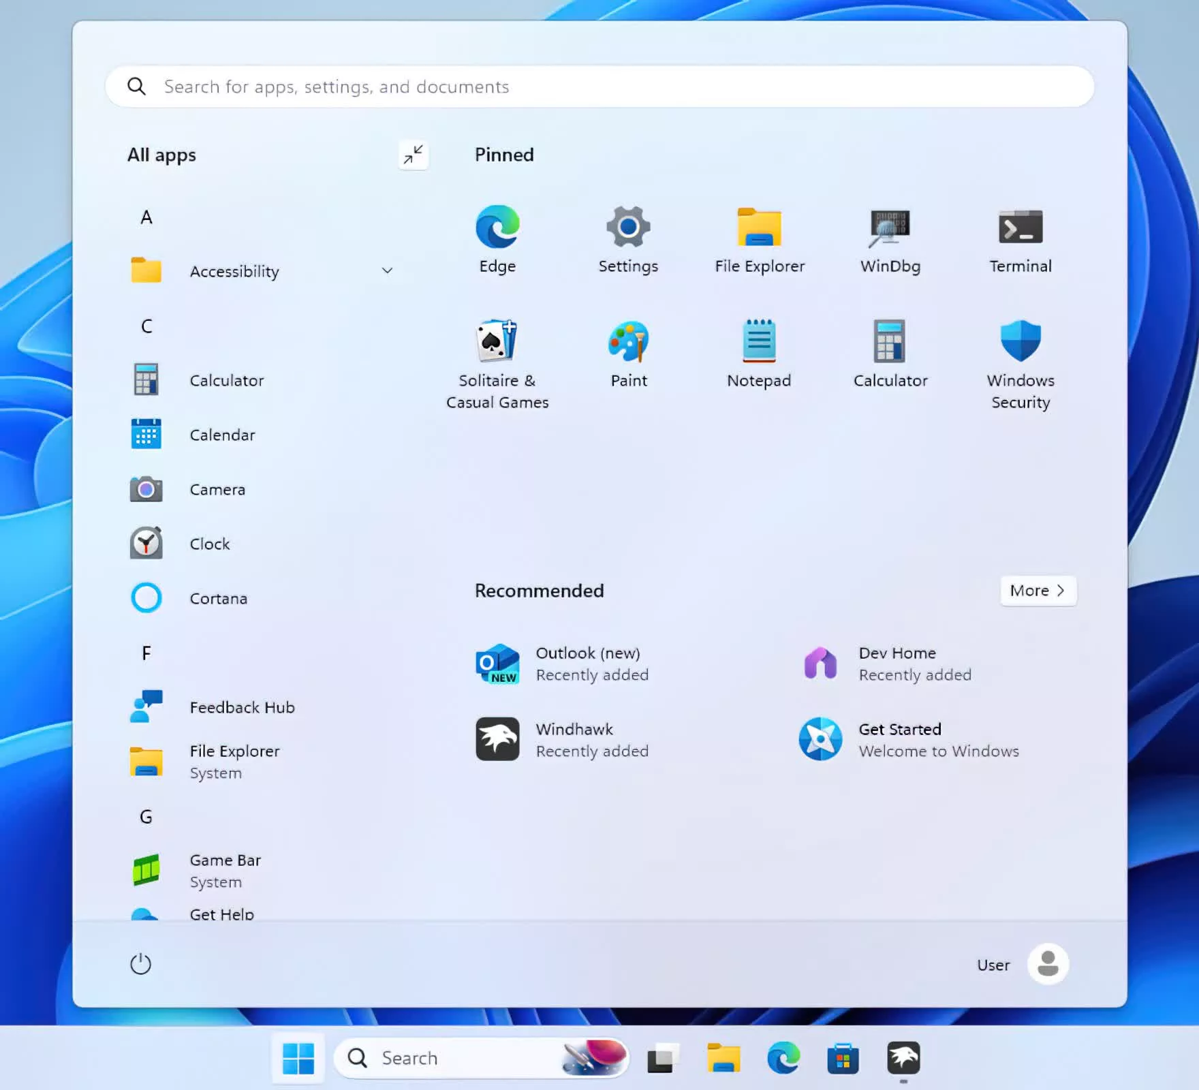Open Microsoft Store from the taskbar
This screenshot has width=1199, height=1090.
(x=843, y=1058)
